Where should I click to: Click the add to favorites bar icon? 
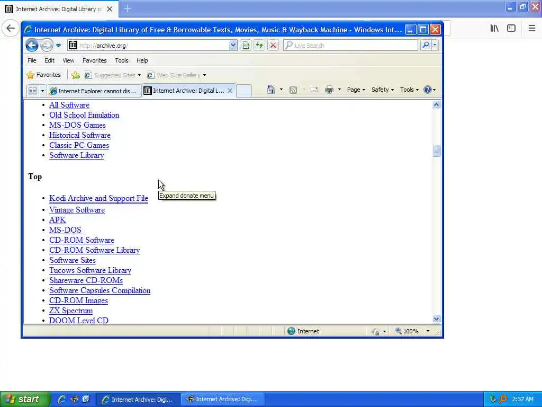coord(75,75)
